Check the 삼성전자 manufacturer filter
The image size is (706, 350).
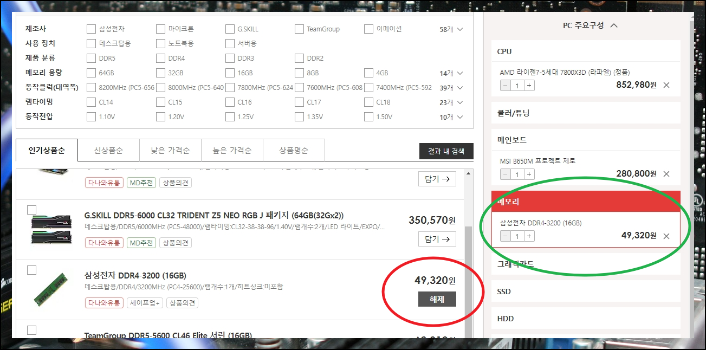pyautogui.click(x=91, y=29)
